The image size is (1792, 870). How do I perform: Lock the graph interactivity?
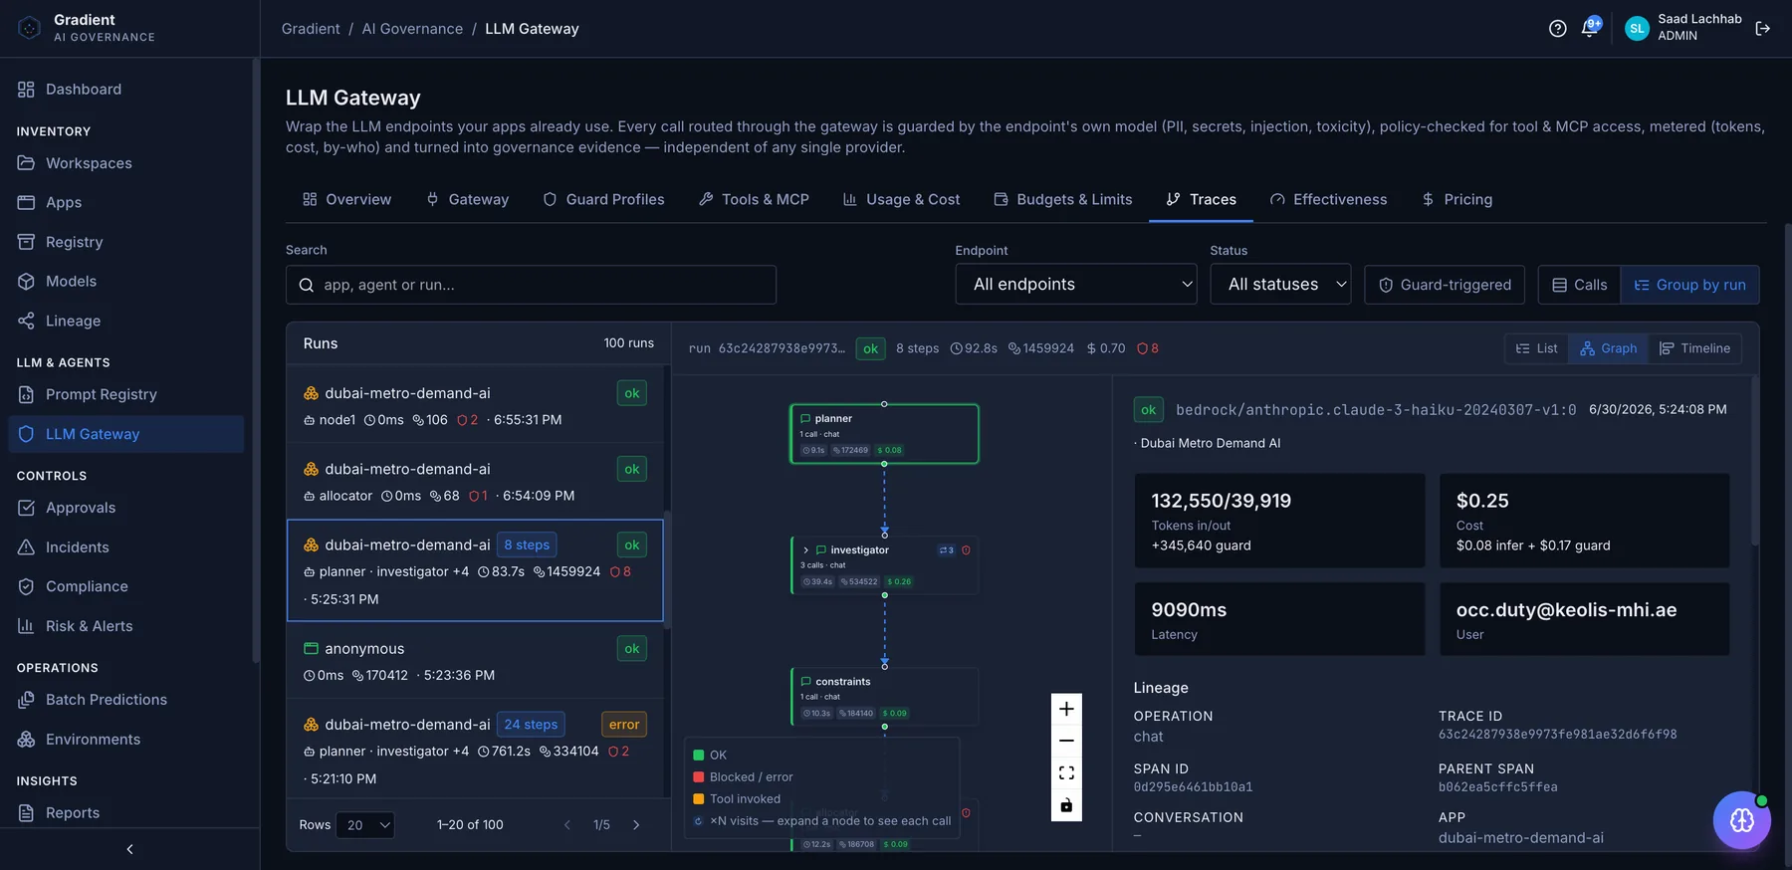(1066, 805)
